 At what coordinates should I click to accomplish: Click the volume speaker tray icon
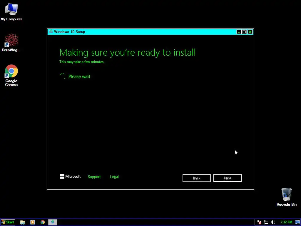[273, 222]
